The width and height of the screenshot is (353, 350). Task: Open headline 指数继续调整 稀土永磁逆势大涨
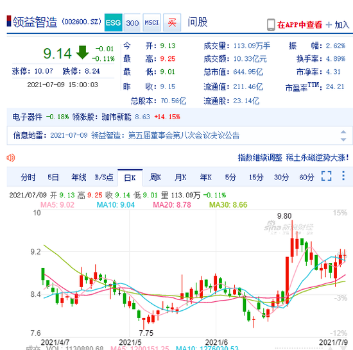(293, 158)
